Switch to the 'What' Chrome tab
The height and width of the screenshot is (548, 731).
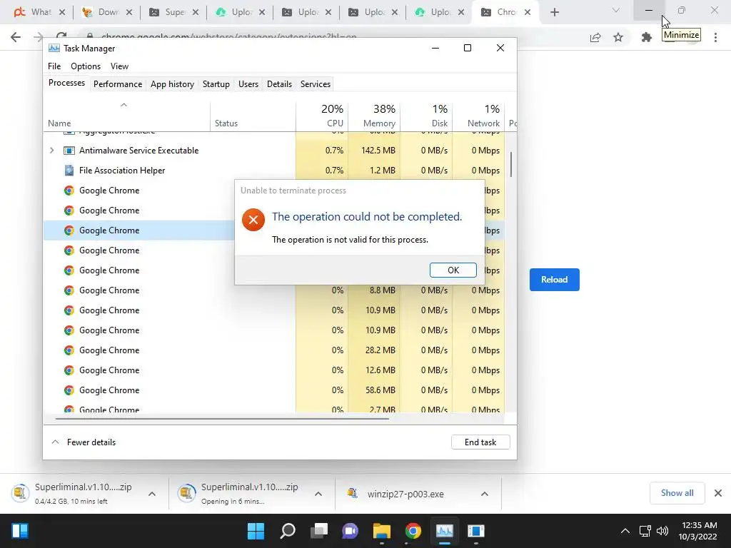(x=41, y=12)
